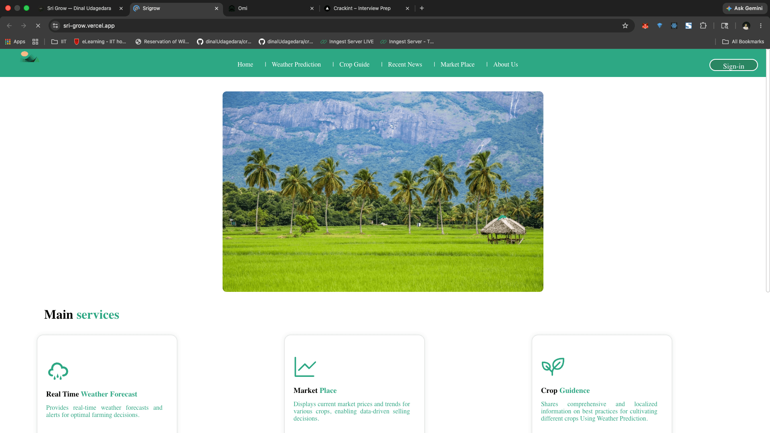Open the red fox extension icon
Viewport: 770px width, 433px height.
pyautogui.click(x=645, y=26)
